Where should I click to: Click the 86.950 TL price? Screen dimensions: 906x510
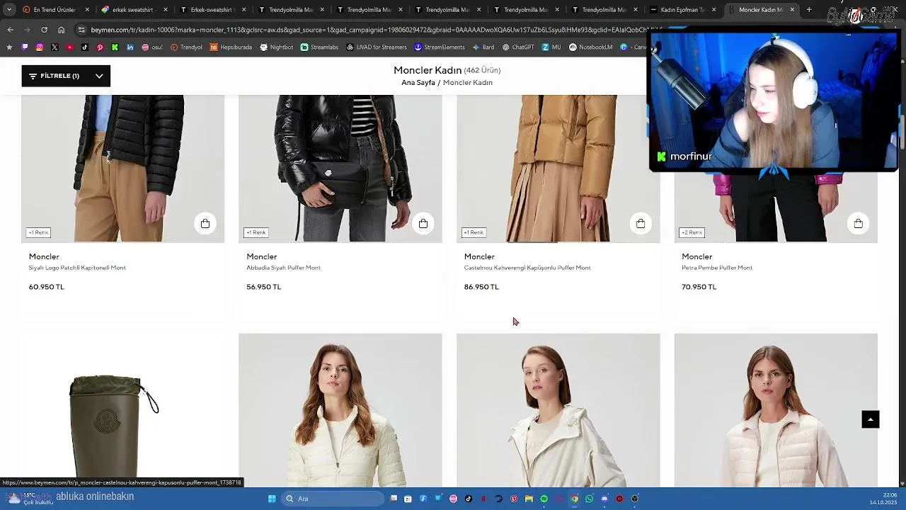click(x=481, y=287)
